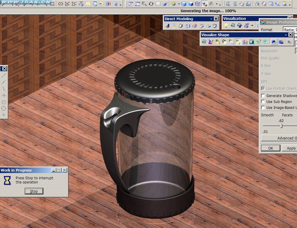
Task: Click last icon in Direct Modeling toolbar
Action: [x=215, y=26]
